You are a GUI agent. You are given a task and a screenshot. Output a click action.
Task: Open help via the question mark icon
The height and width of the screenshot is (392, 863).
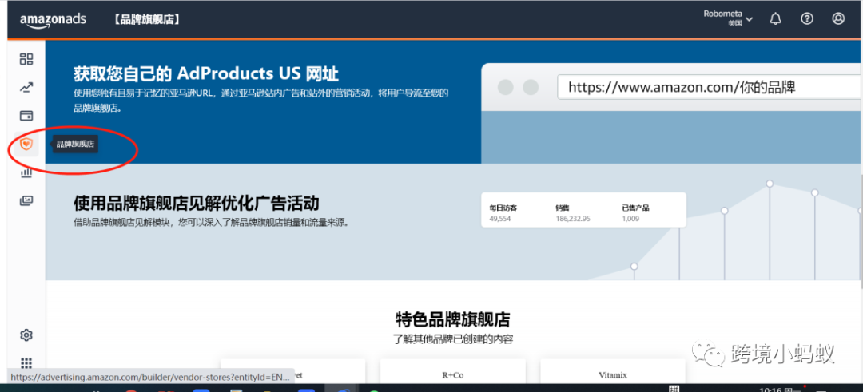[807, 18]
